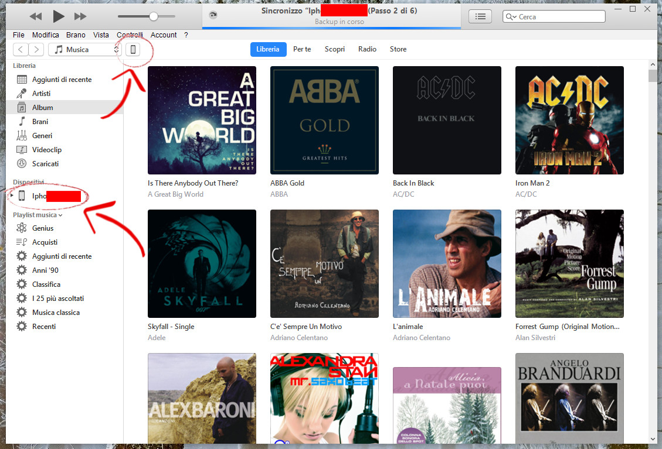Open the Back In Black album cover

coord(447,120)
